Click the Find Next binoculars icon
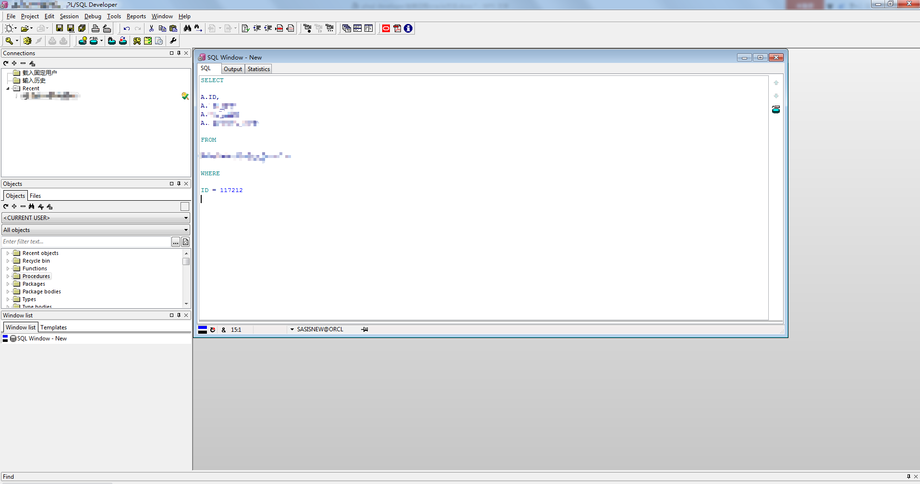The image size is (920, 484). point(198,28)
